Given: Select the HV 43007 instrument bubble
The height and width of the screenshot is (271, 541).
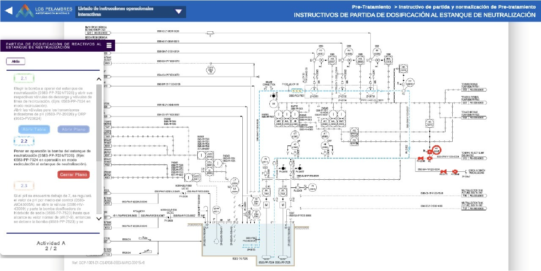Looking at the screenshot, I should pyautogui.click(x=321, y=52).
